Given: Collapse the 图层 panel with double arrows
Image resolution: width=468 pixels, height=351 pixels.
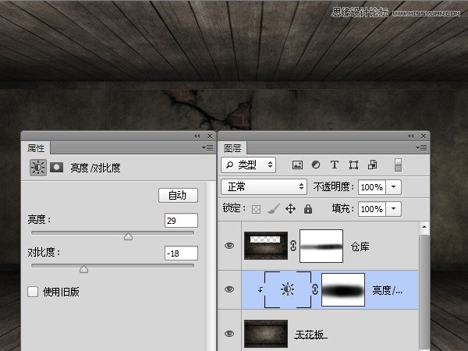Looking at the screenshot, I should coord(411,136).
